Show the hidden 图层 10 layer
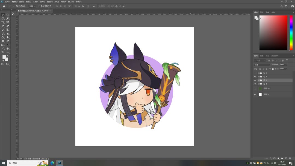The image size is (295, 166). pyautogui.click(x=255, y=88)
